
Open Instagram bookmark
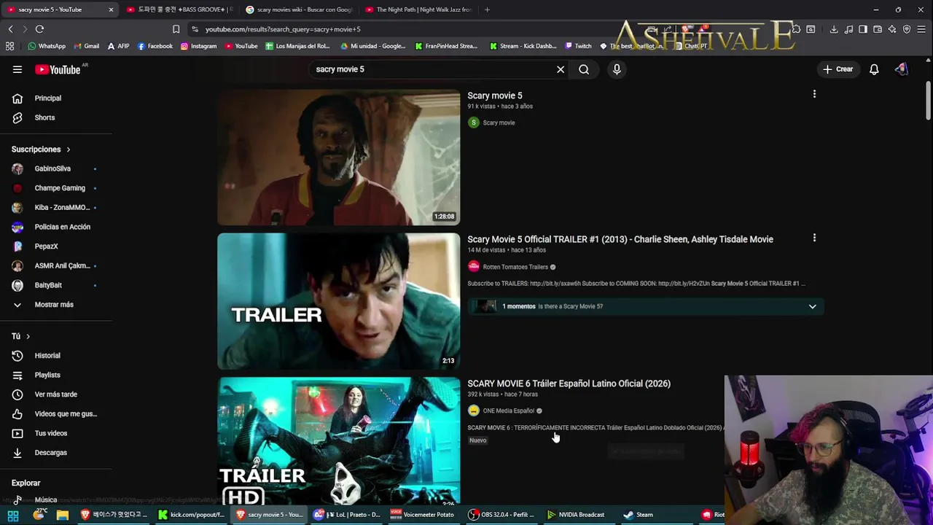198,46
